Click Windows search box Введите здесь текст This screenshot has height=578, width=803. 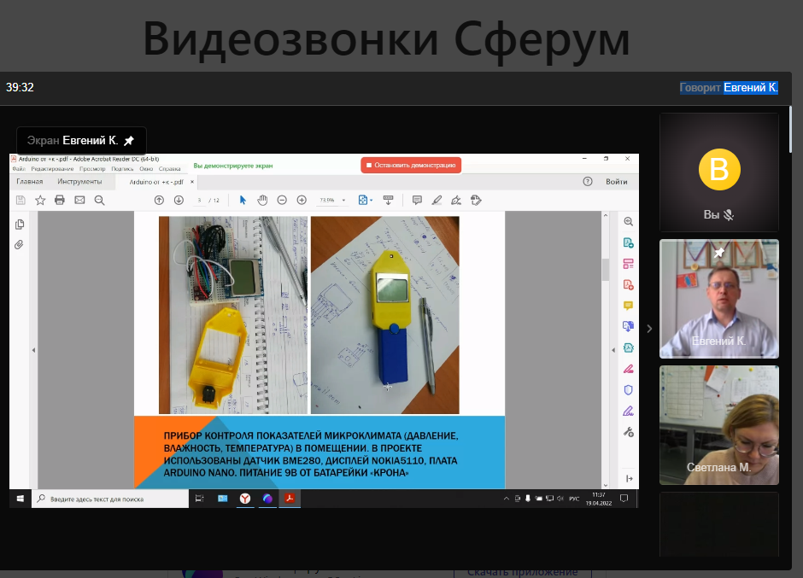point(110,499)
